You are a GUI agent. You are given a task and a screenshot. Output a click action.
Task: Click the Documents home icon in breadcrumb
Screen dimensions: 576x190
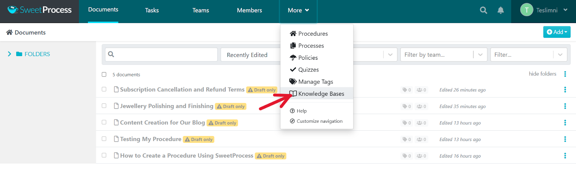pyautogui.click(x=9, y=32)
